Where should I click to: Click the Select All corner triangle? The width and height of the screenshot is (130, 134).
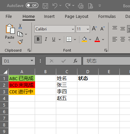pyautogui.click(x=5, y=72)
